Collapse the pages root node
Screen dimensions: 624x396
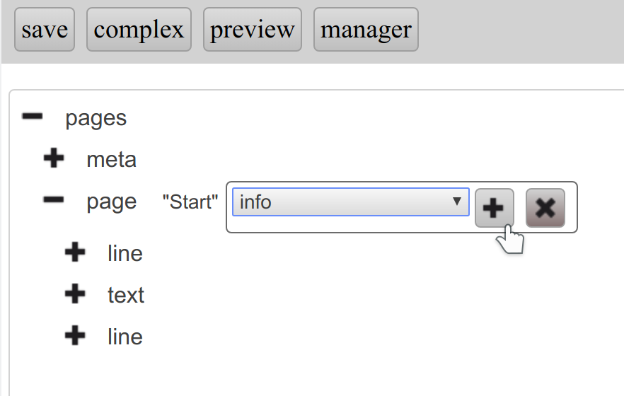(x=33, y=117)
